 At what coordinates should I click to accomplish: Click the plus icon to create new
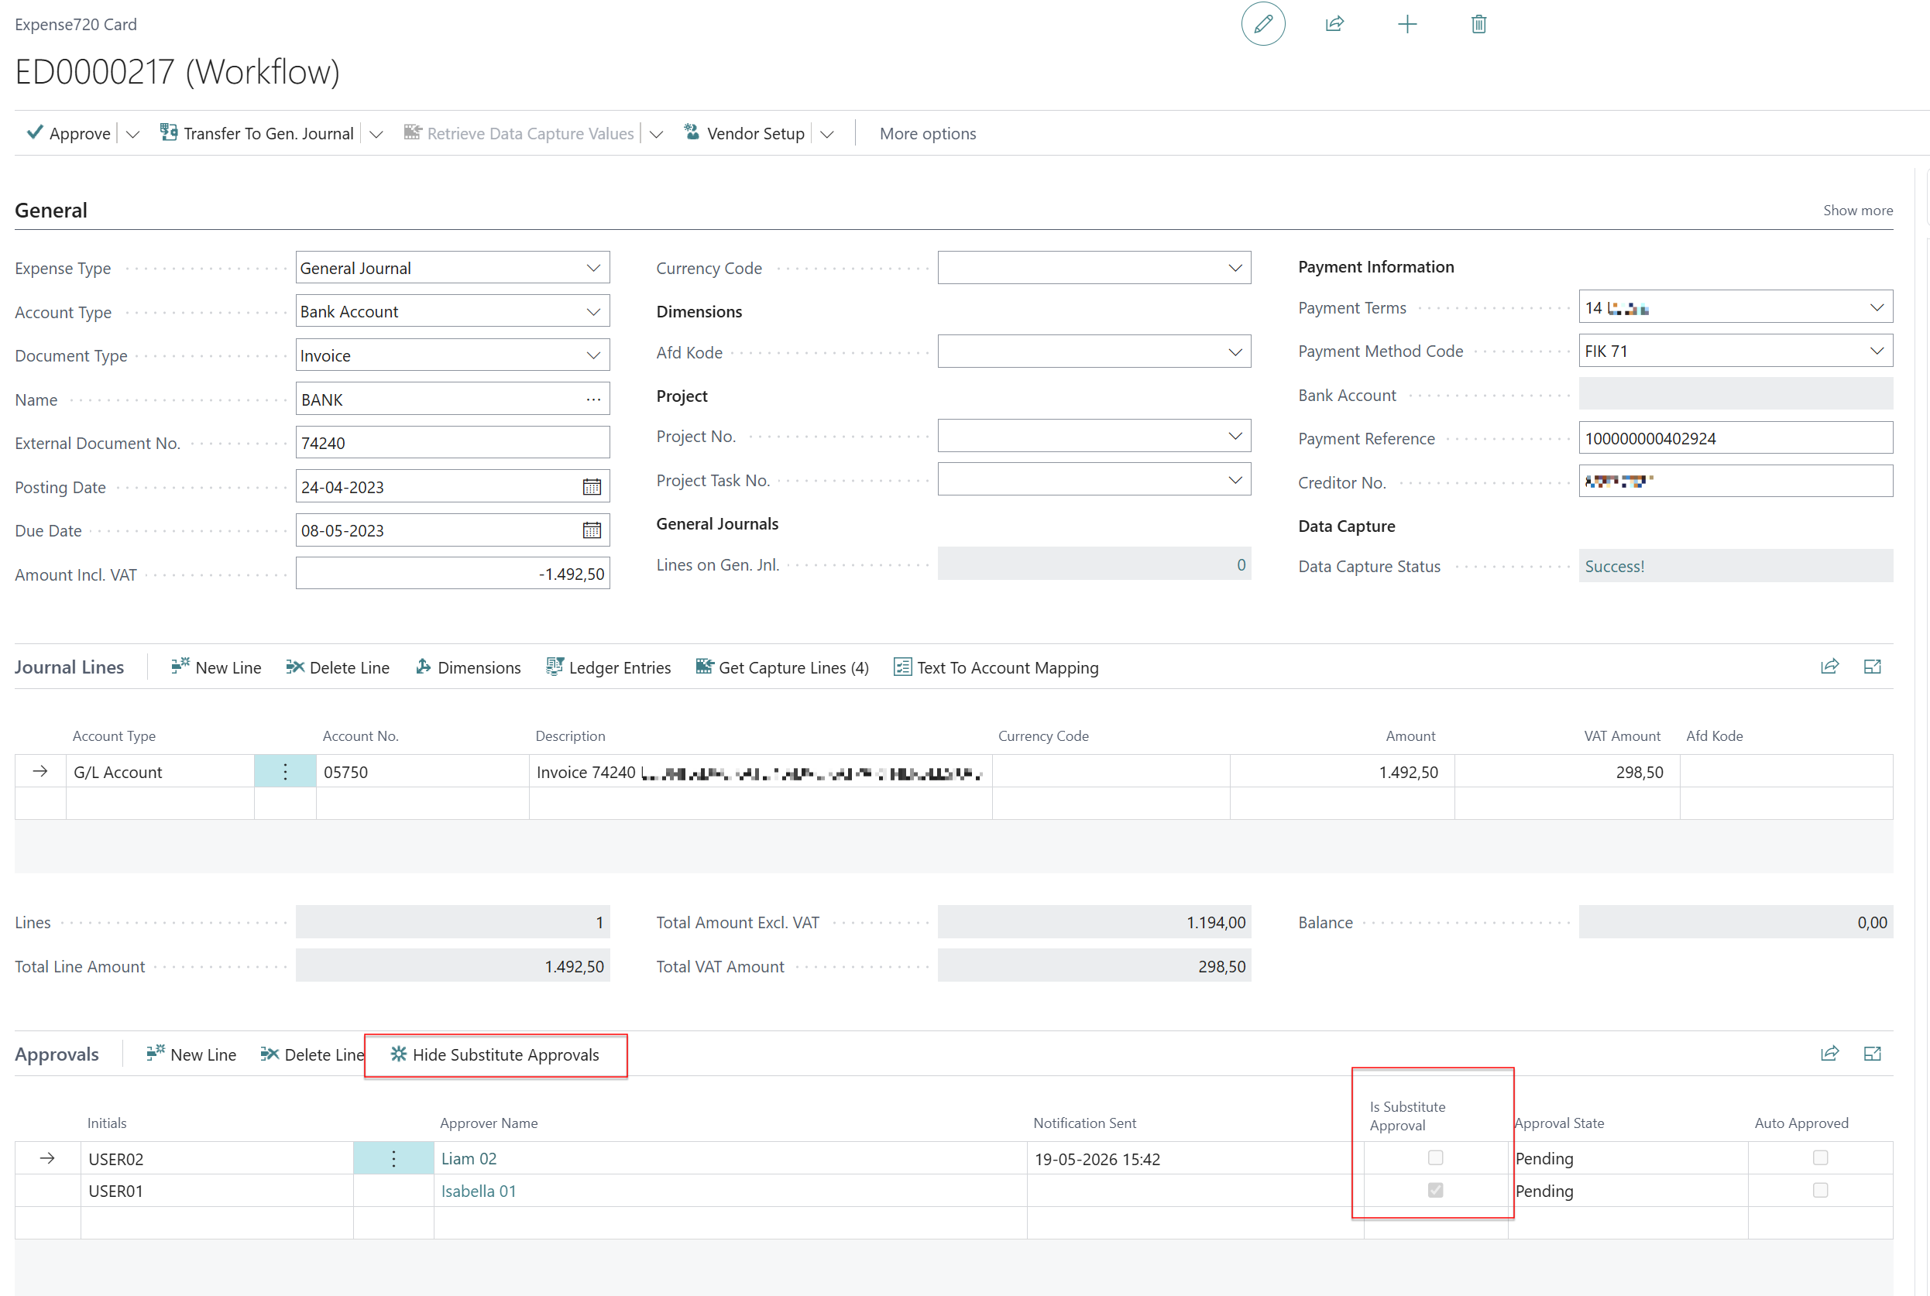(x=1406, y=24)
